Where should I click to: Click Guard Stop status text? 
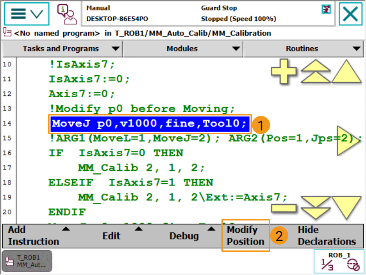219,8
